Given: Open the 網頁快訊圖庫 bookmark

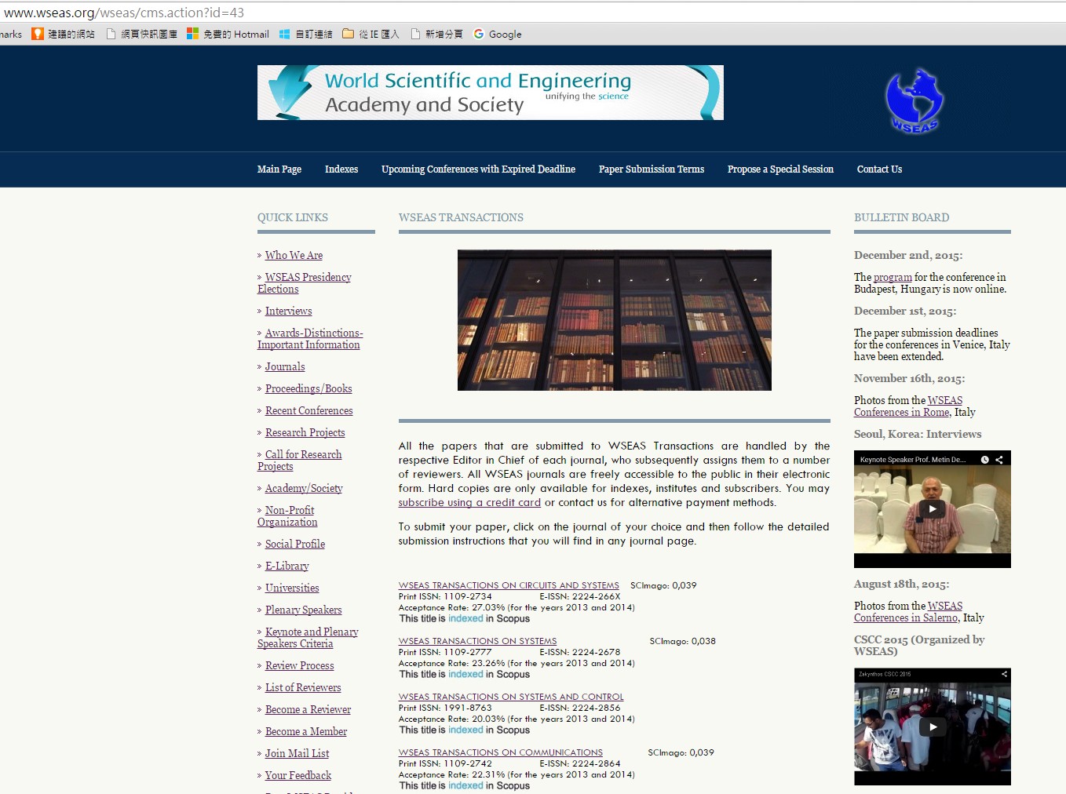Looking at the screenshot, I should (x=141, y=35).
